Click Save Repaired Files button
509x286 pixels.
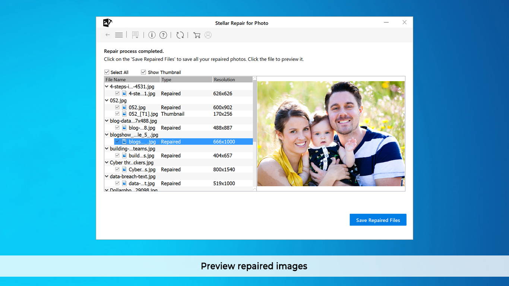pyautogui.click(x=378, y=220)
